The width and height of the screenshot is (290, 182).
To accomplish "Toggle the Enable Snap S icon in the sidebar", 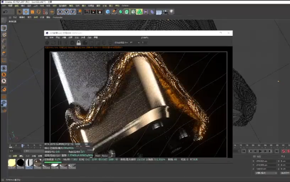I will 4,68.
